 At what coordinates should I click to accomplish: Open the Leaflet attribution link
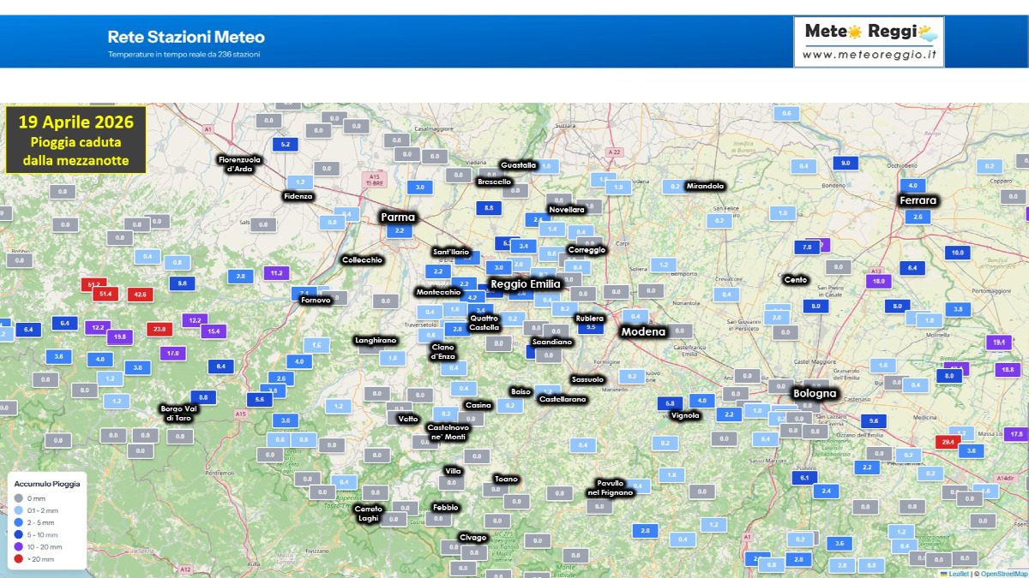pyautogui.click(x=959, y=573)
